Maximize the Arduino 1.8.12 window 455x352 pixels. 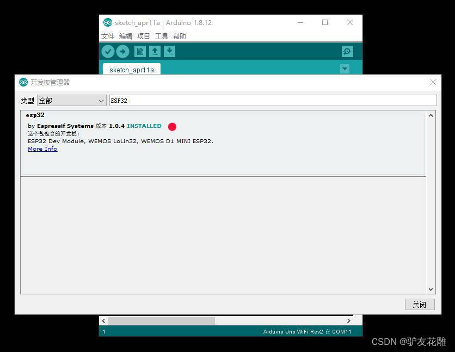pos(325,23)
